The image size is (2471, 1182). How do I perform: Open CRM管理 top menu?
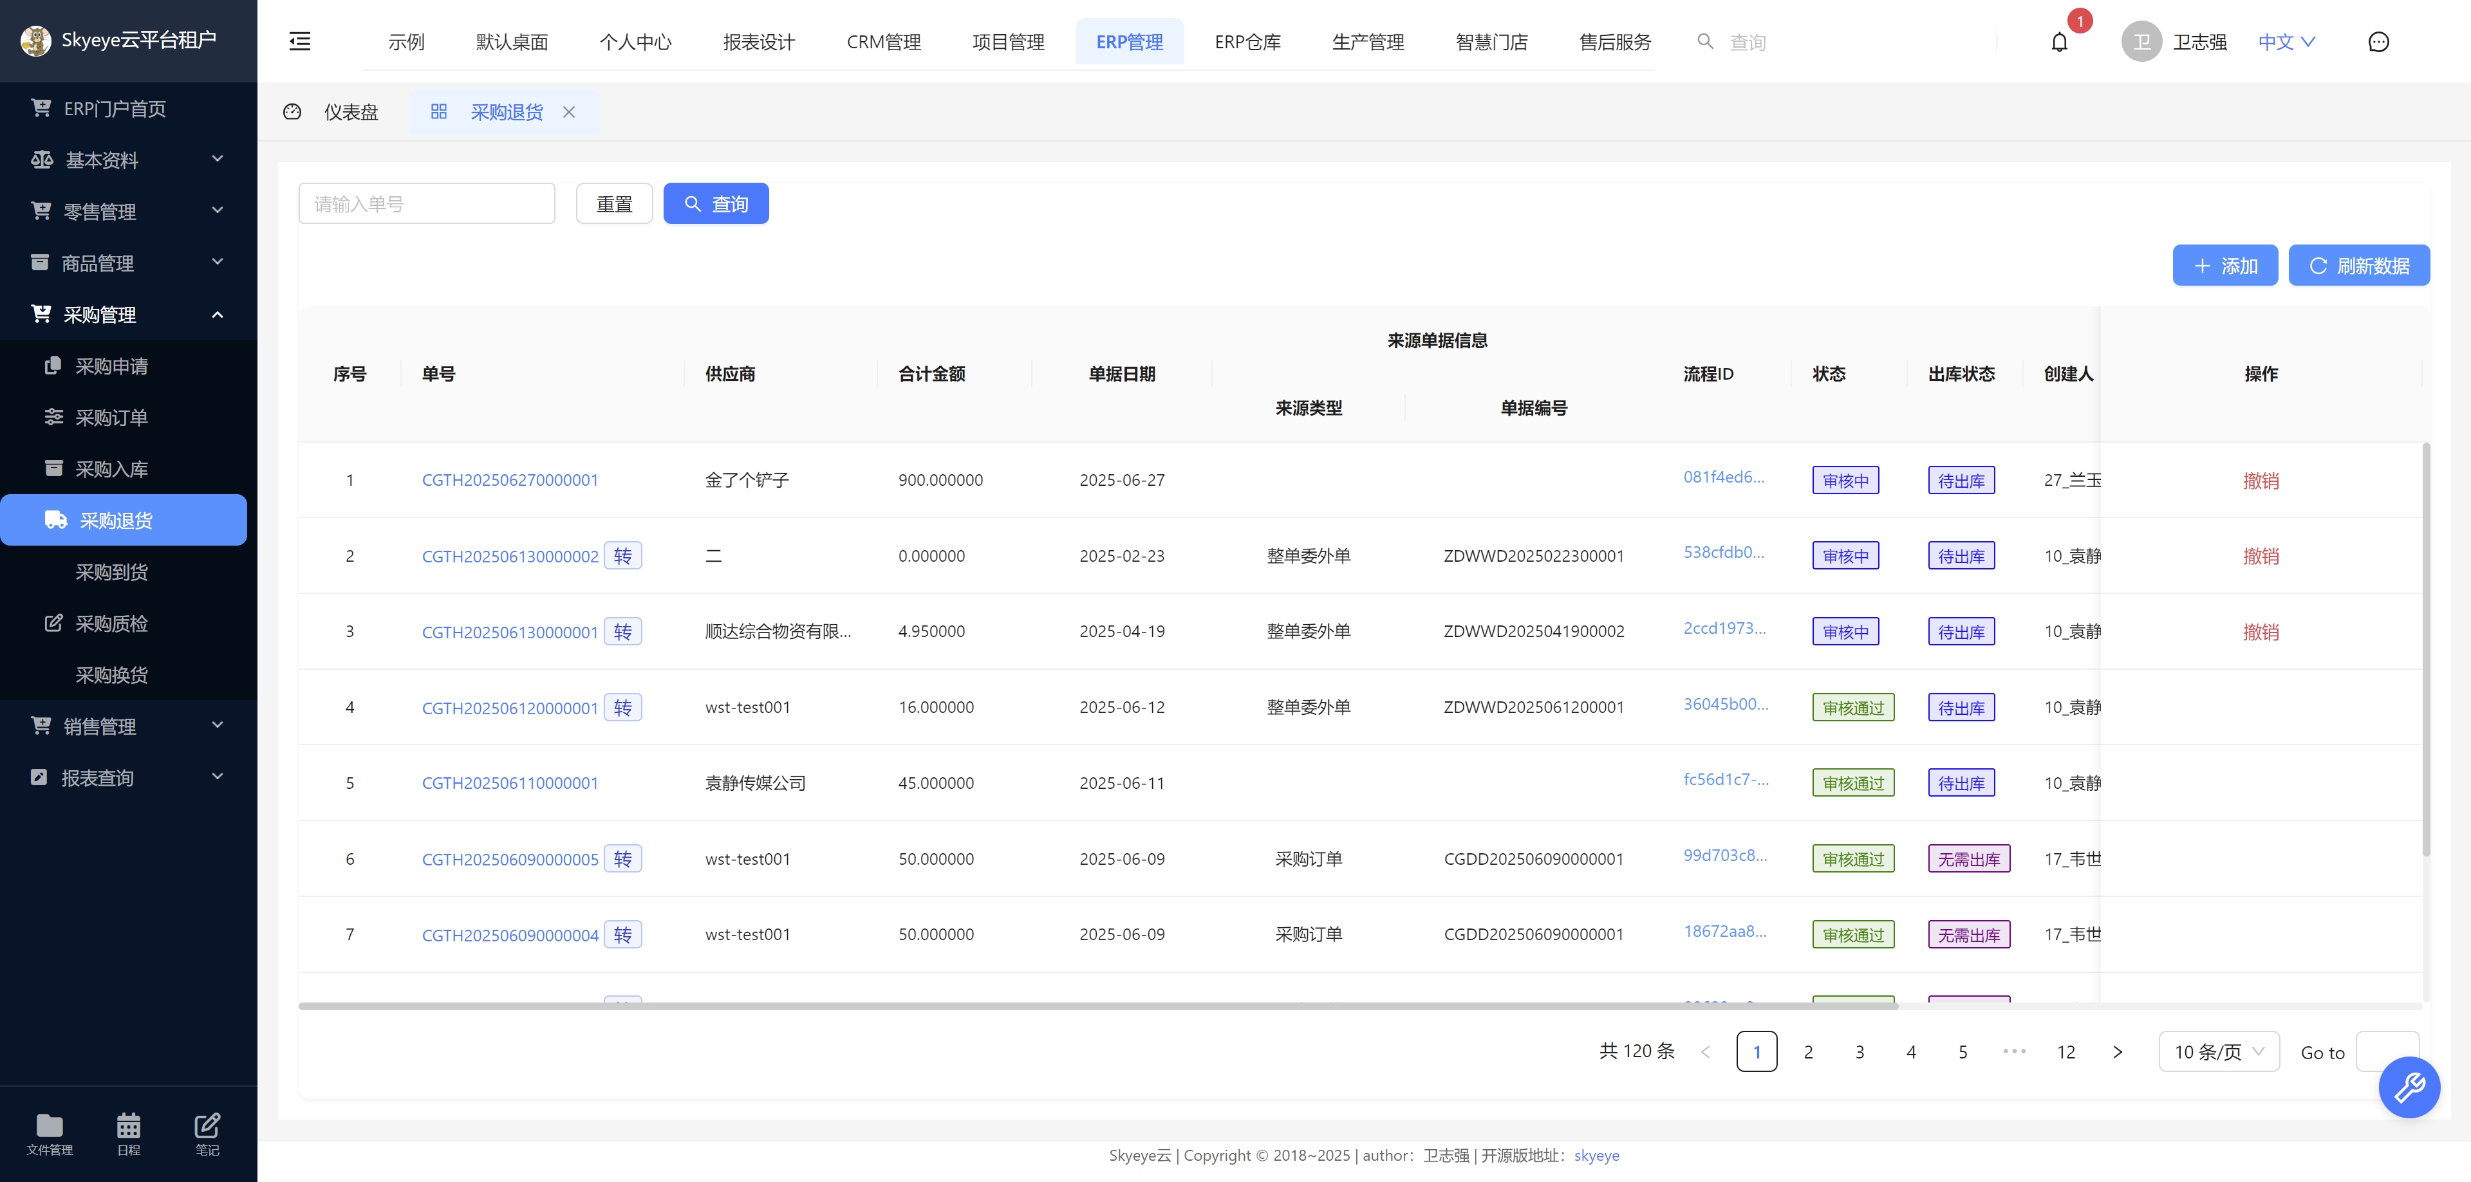click(x=884, y=42)
